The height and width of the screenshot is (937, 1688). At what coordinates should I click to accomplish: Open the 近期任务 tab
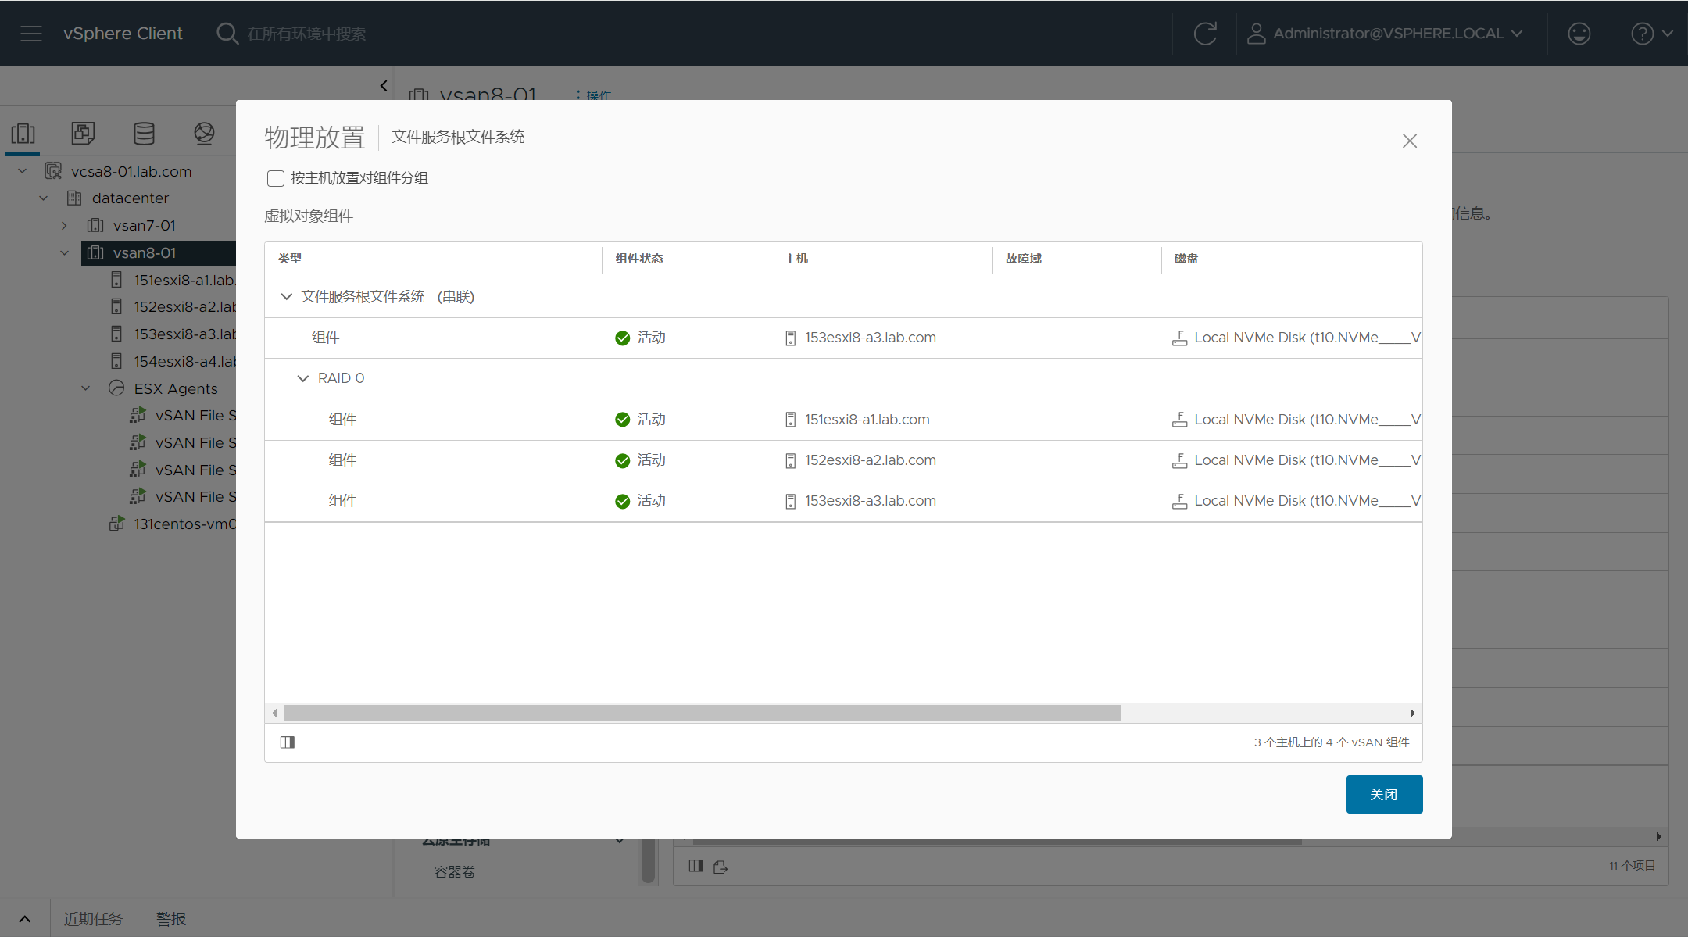point(93,919)
